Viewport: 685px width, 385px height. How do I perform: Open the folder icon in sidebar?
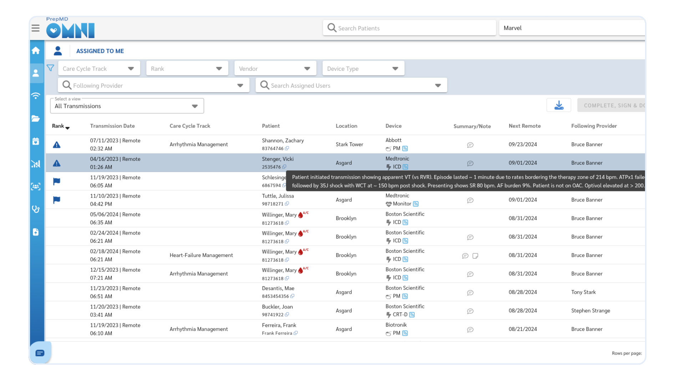[x=36, y=119]
